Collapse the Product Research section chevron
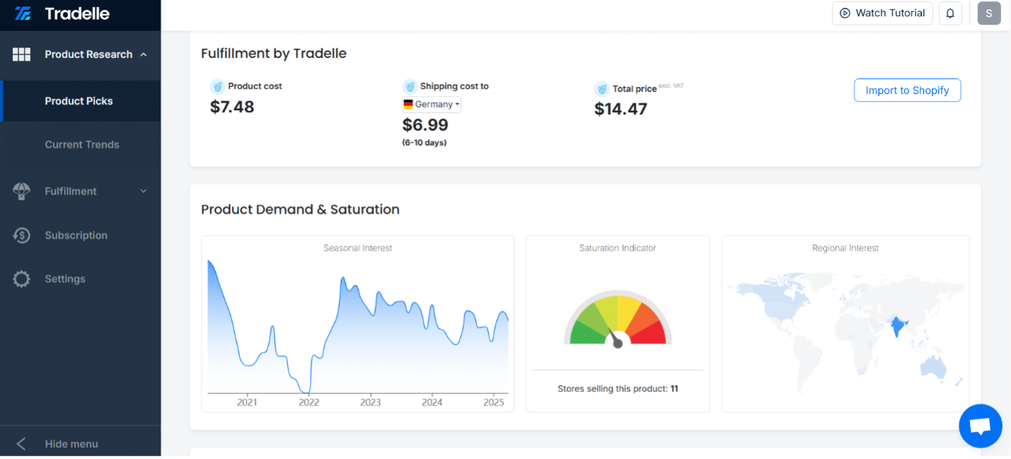The width and height of the screenshot is (1011, 459). click(144, 54)
